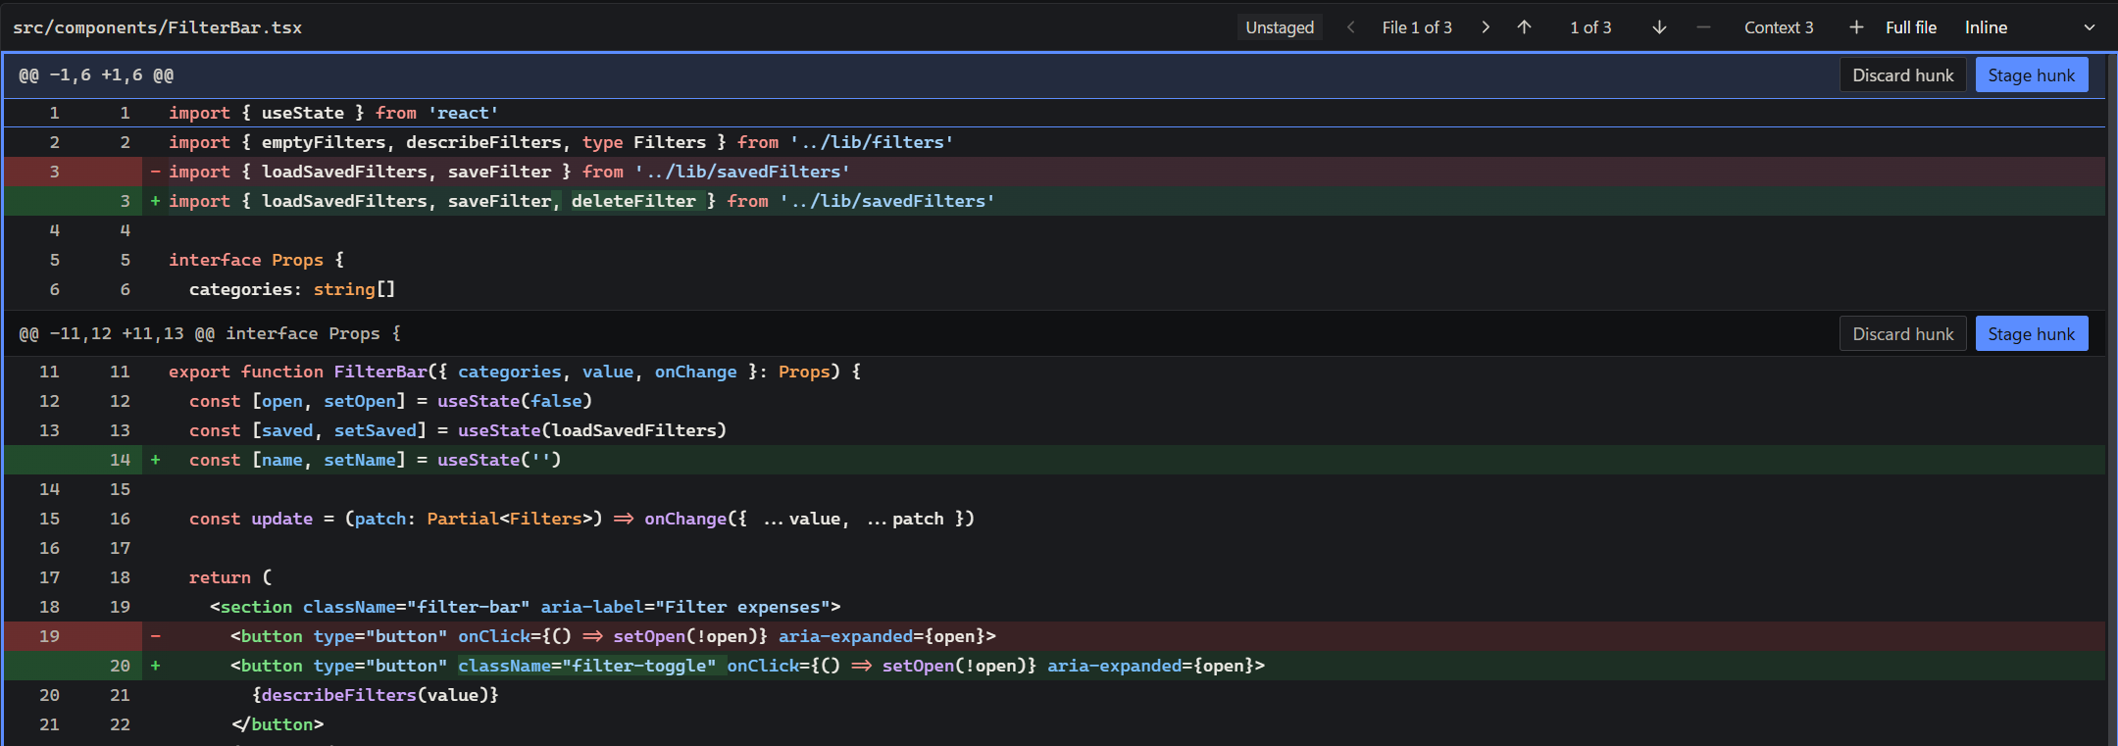The width and height of the screenshot is (2118, 746).
Task: Click the emptyFilters import line 2
Action: pos(1054,142)
